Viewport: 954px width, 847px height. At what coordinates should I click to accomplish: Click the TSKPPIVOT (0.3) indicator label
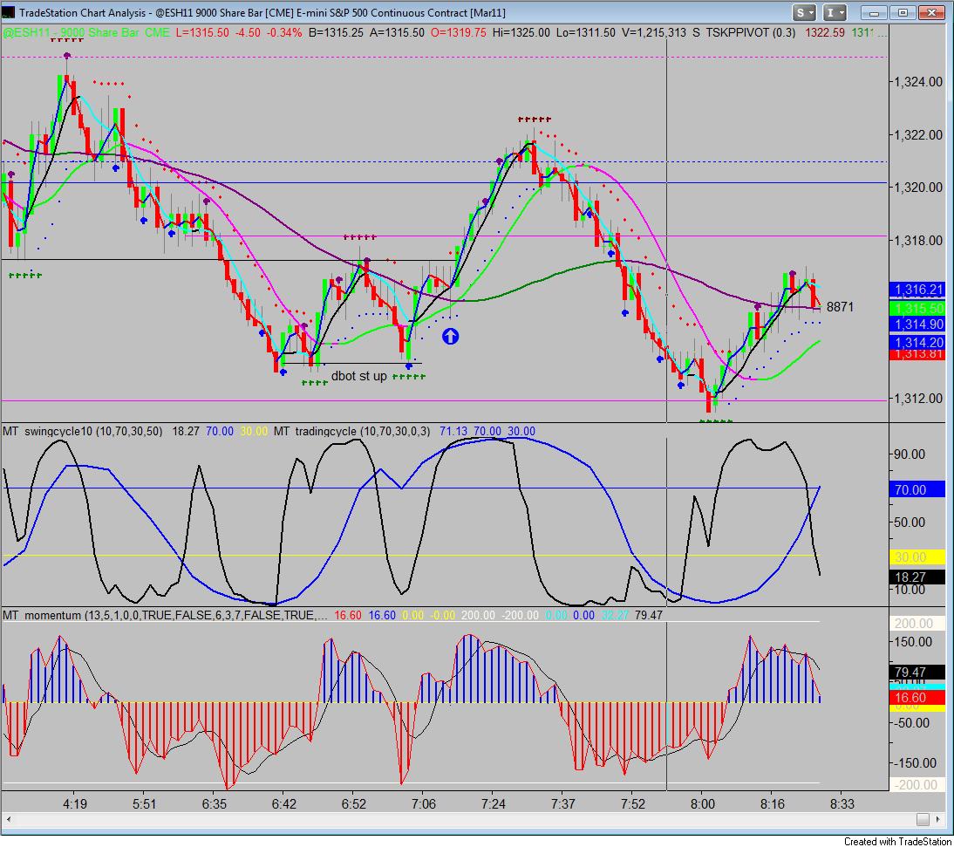tap(750, 33)
